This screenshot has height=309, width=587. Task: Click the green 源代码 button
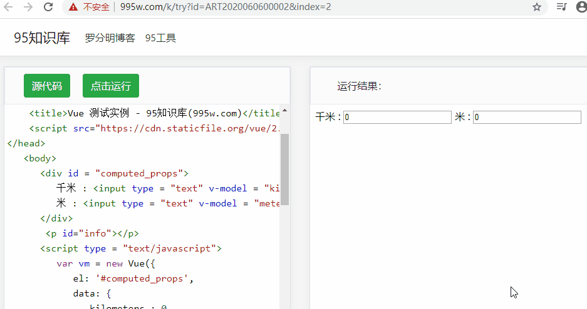[x=47, y=86]
